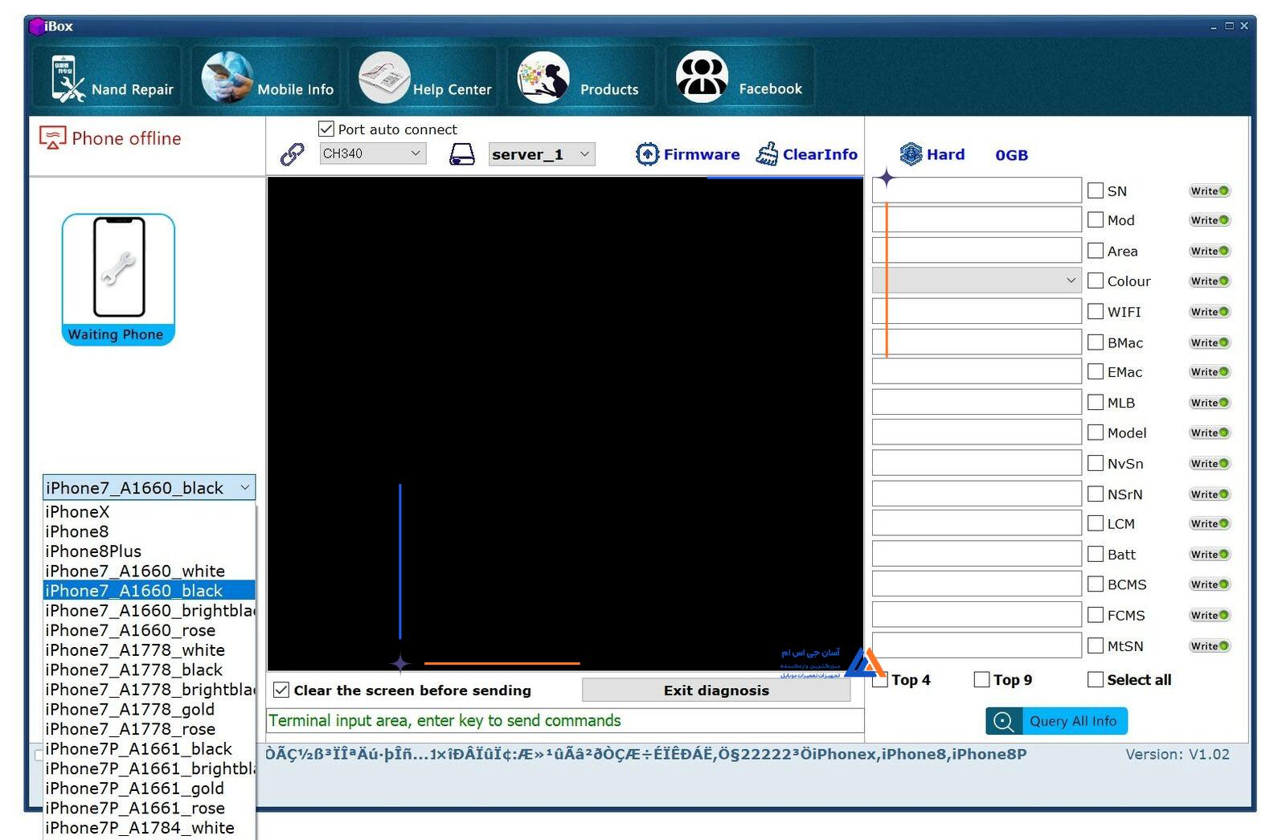
Task: Select iPhone8Plus from the model list
Action: tap(149, 551)
